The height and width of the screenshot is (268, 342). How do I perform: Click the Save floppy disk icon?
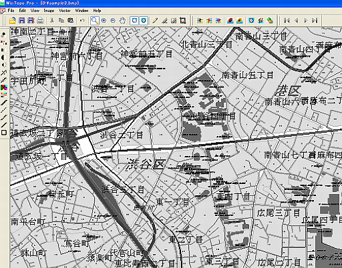click(22, 21)
